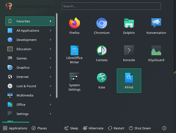Click the user name Ganesh Mallya
The width and height of the screenshot is (176, 133).
tap(34, 6)
